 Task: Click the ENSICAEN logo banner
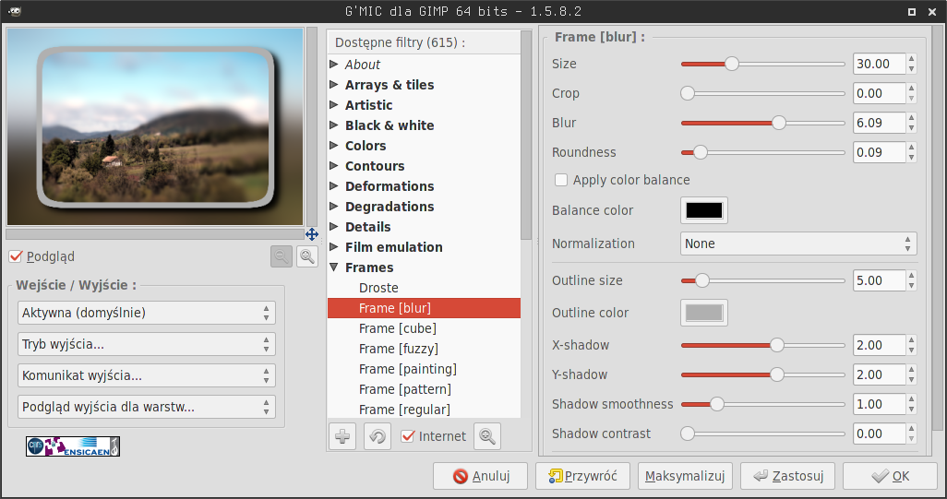73,446
